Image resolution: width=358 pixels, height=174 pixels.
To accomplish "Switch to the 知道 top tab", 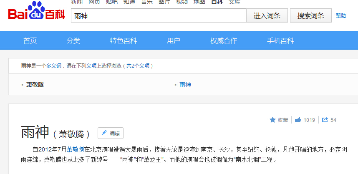I will (129, 2).
